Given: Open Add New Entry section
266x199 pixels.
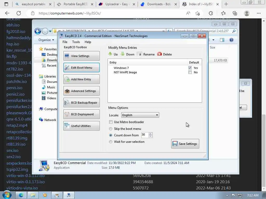Looking at the screenshot, I should pos(81,79).
